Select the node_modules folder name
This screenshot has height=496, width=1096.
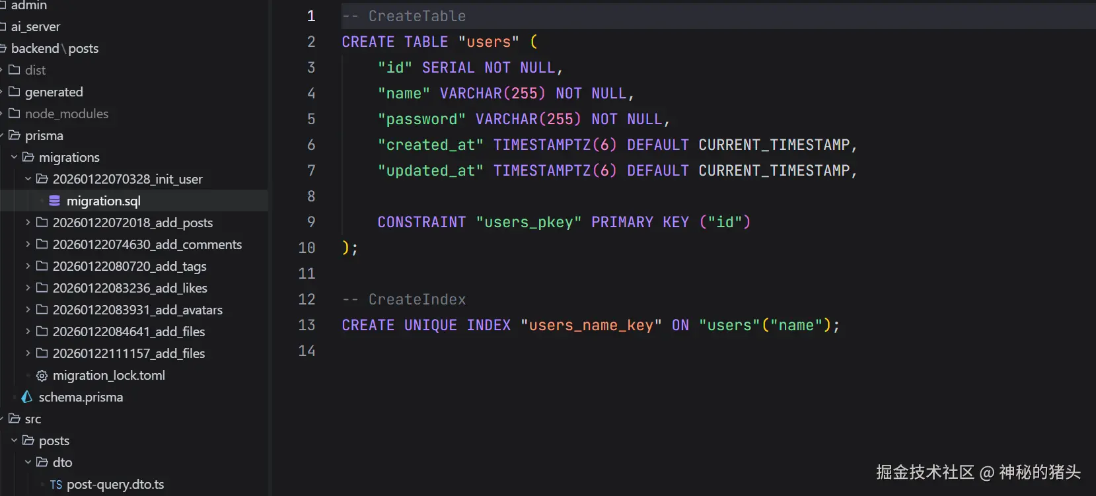(x=67, y=114)
